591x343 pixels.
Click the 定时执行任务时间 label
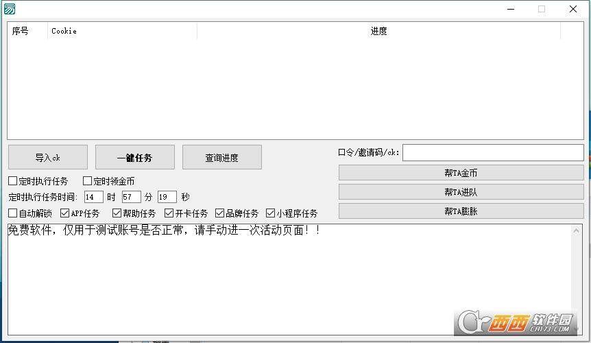tap(43, 197)
